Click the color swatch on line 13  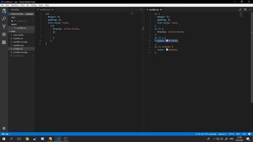click(167, 50)
